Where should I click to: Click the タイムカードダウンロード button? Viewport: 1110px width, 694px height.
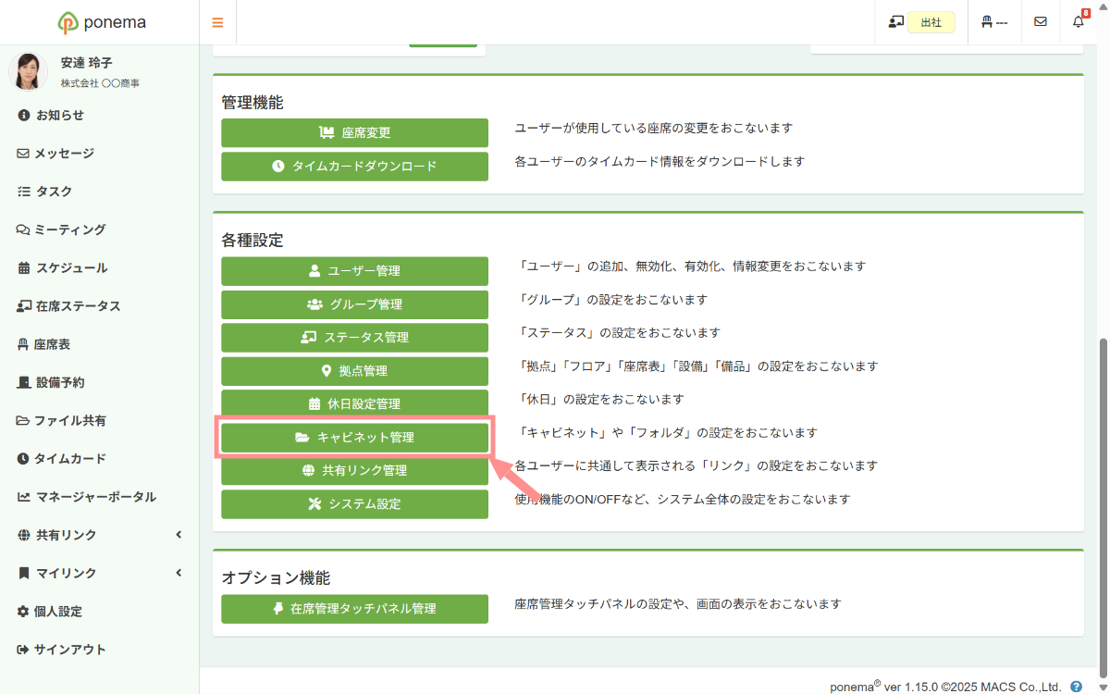tap(354, 167)
